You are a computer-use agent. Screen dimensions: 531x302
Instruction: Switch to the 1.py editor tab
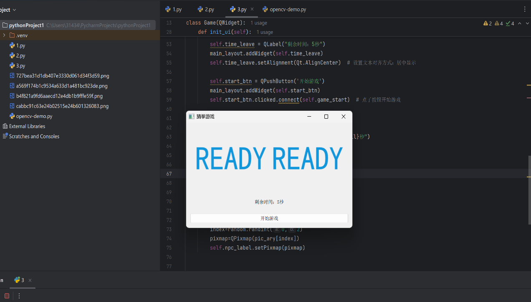click(173, 9)
